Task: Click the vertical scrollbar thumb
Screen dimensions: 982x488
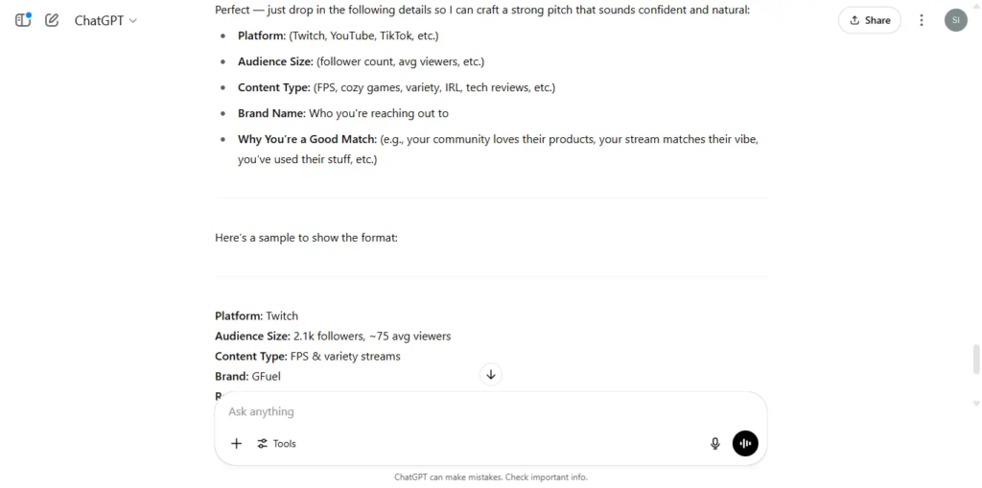Action: (975, 359)
